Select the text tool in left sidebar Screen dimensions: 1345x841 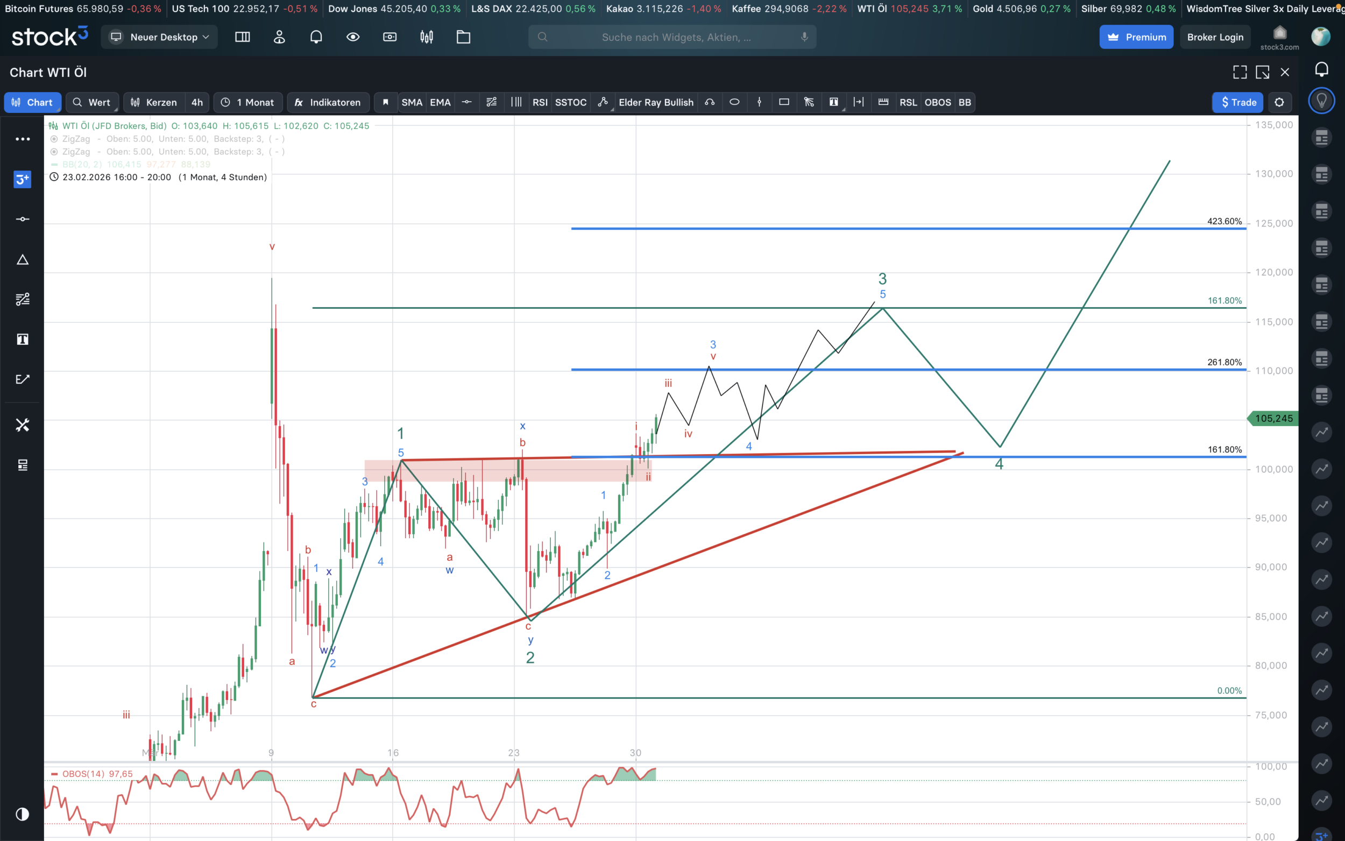click(x=22, y=340)
